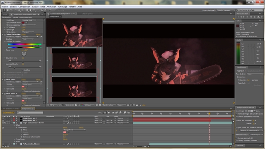Open the Calque menu

pyautogui.click(x=35, y=7)
